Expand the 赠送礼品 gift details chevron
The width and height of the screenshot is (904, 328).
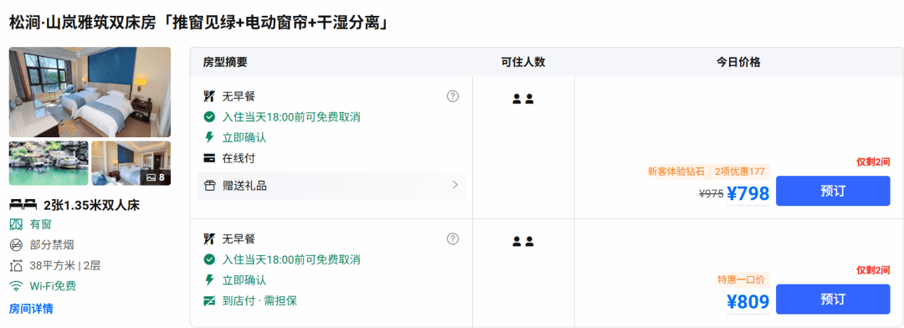[x=455, y=185]
